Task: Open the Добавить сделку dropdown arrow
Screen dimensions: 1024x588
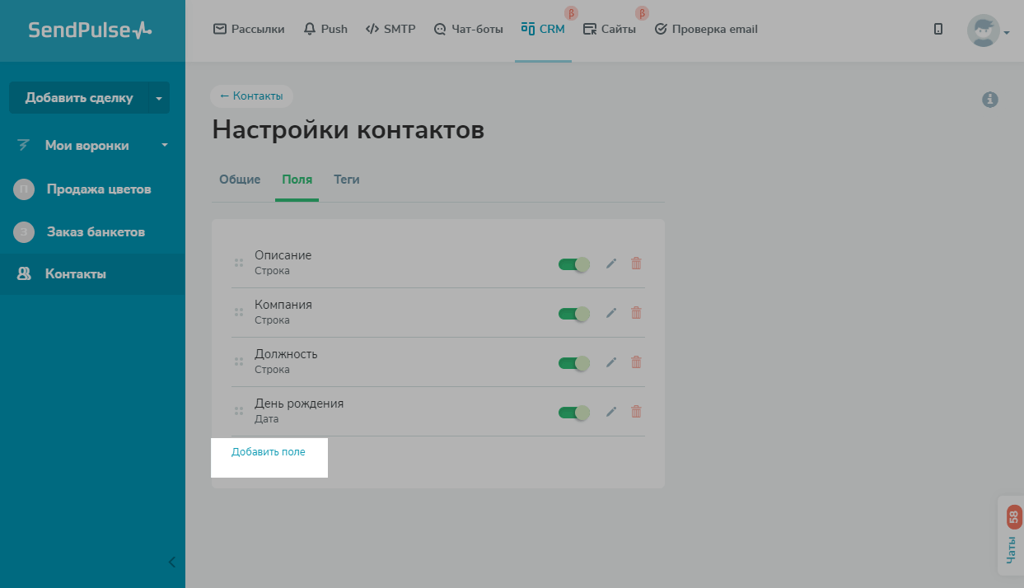Action: click(159, 98)
